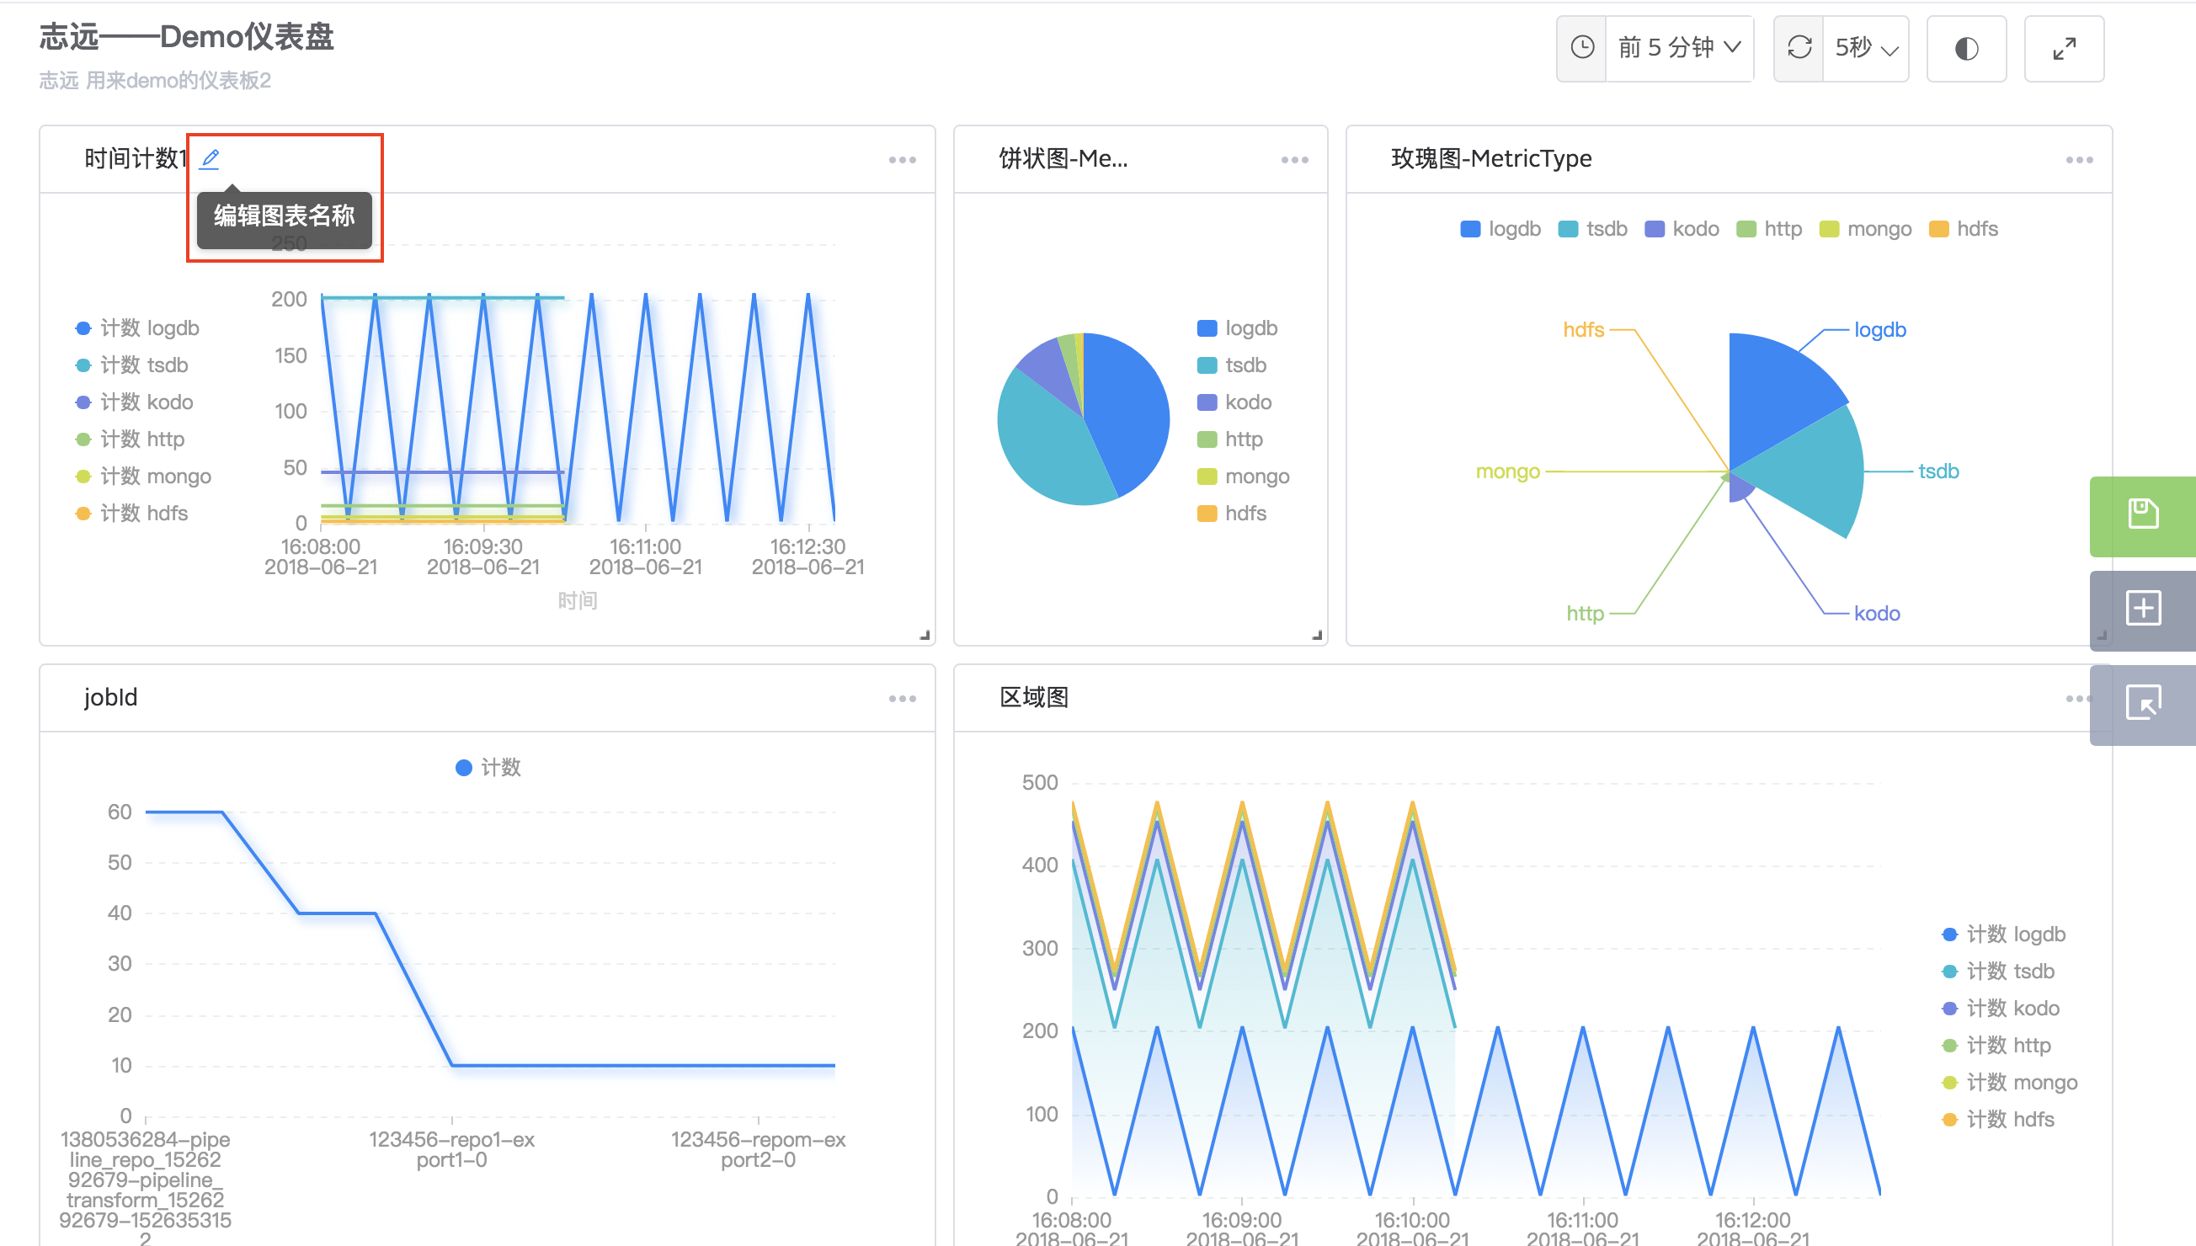Click the 玫瑰图-MetricType panel title
Screen dimensions: 2196x1246
click(x=1491, y=158)
